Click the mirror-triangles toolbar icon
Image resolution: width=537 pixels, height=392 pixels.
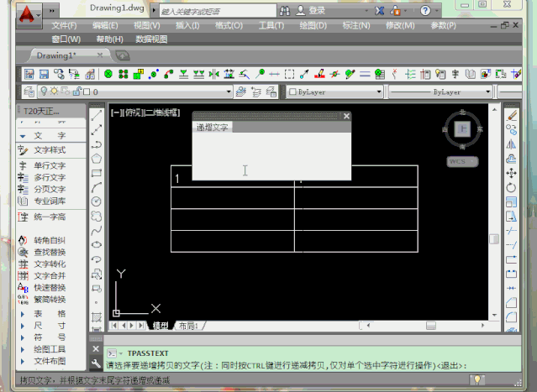click(214, 74)
